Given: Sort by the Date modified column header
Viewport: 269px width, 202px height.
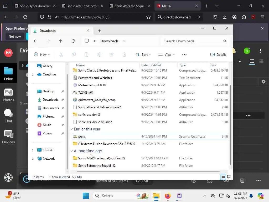Looking at the screenshot, I should (x=151, y=65).
